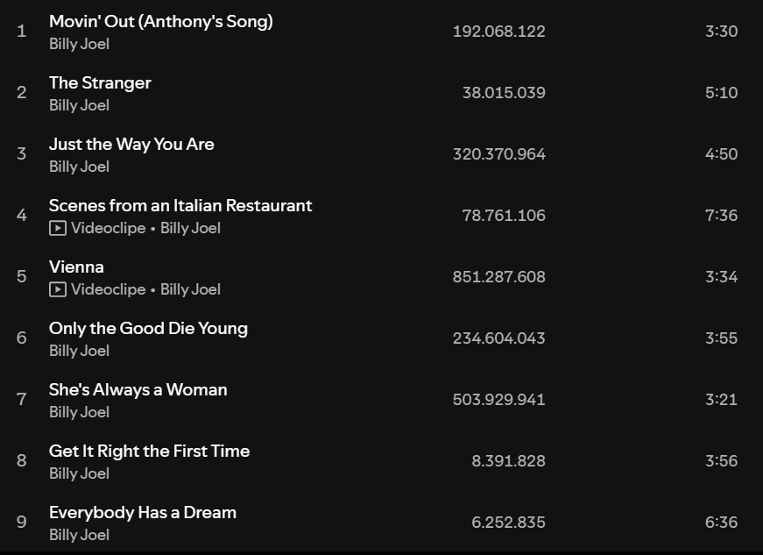763x555 pixels.
Task: Open the Movin' Out (Anthony's Song) track
Action: [160, 21]
